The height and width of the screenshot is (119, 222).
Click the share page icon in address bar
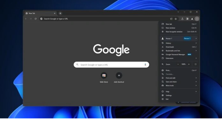point(171,19)
